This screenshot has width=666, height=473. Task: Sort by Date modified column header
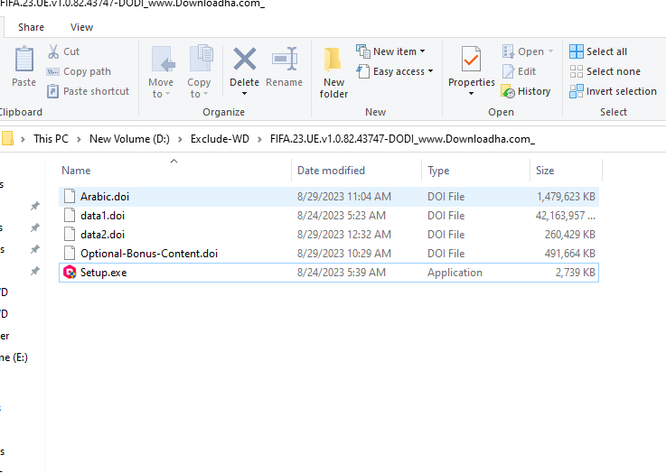331,170
